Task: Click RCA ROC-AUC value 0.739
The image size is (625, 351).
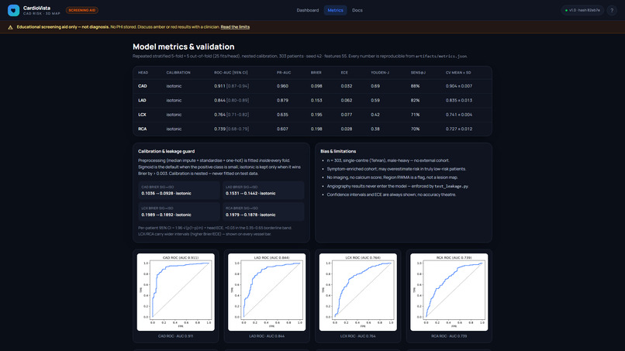Action: tap(219, 129)
